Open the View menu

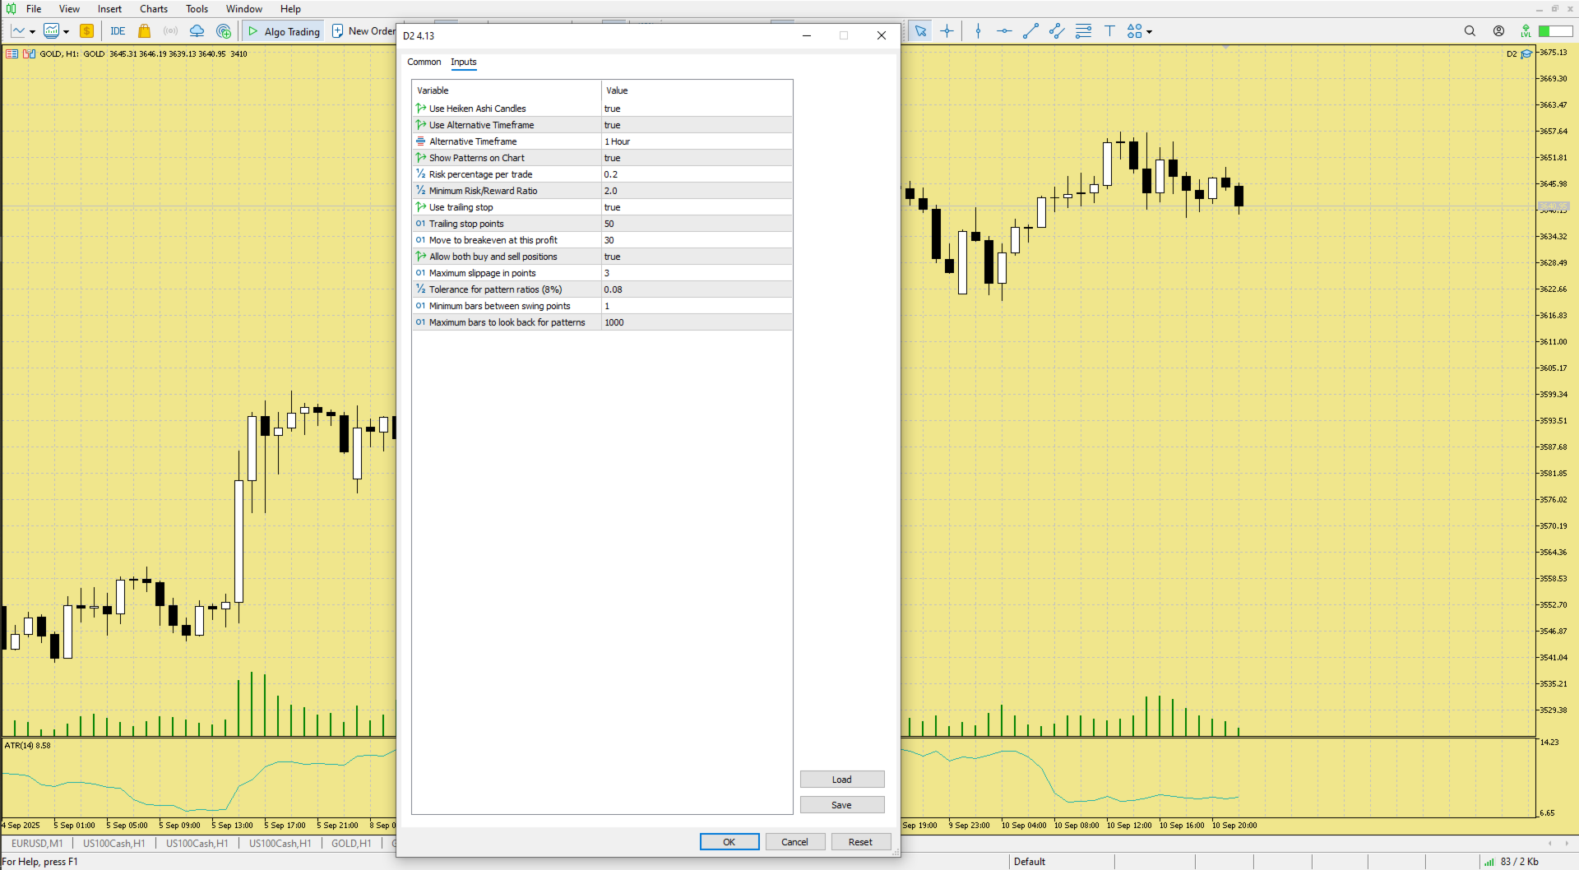click(x=69, y=9)
